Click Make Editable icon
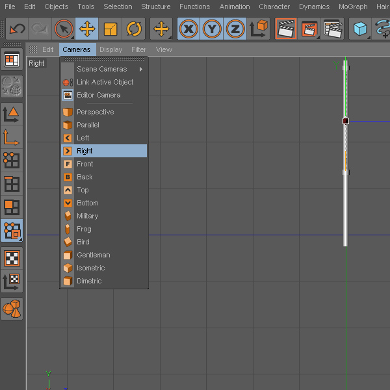 (x=12, y=86)
